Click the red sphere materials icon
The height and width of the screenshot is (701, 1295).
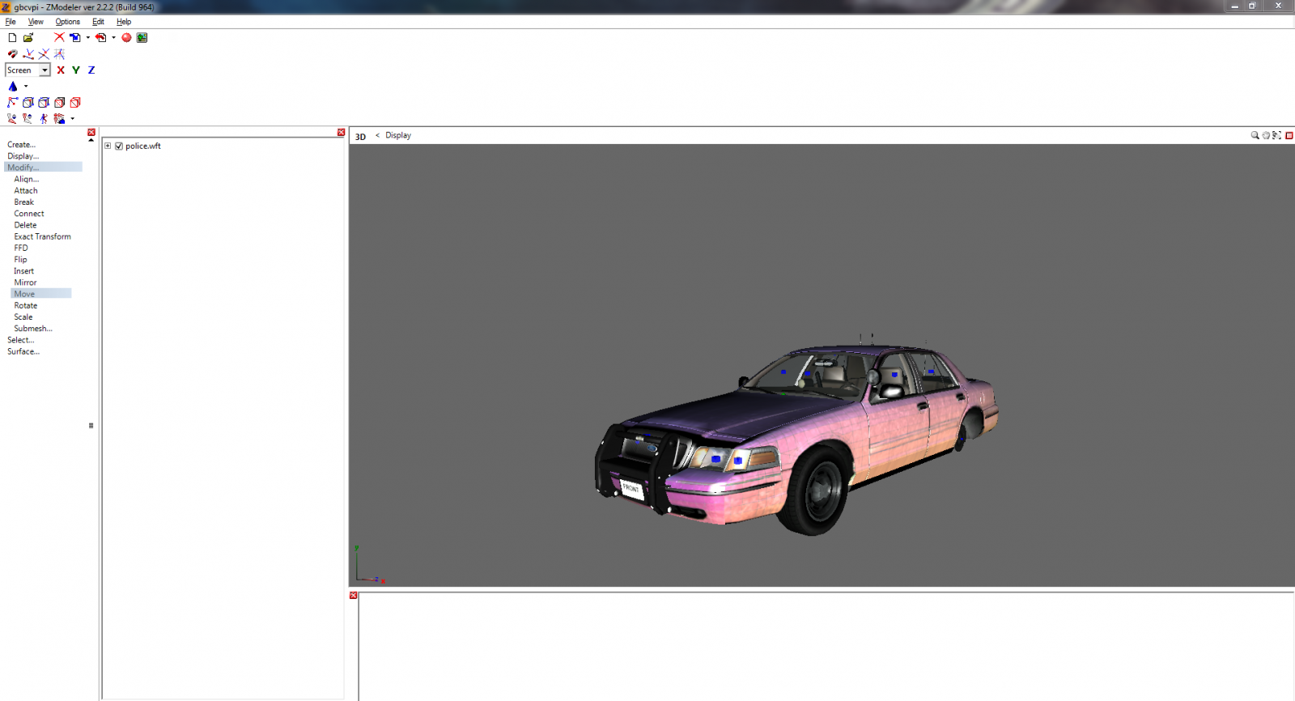click(x=126, y=37)
